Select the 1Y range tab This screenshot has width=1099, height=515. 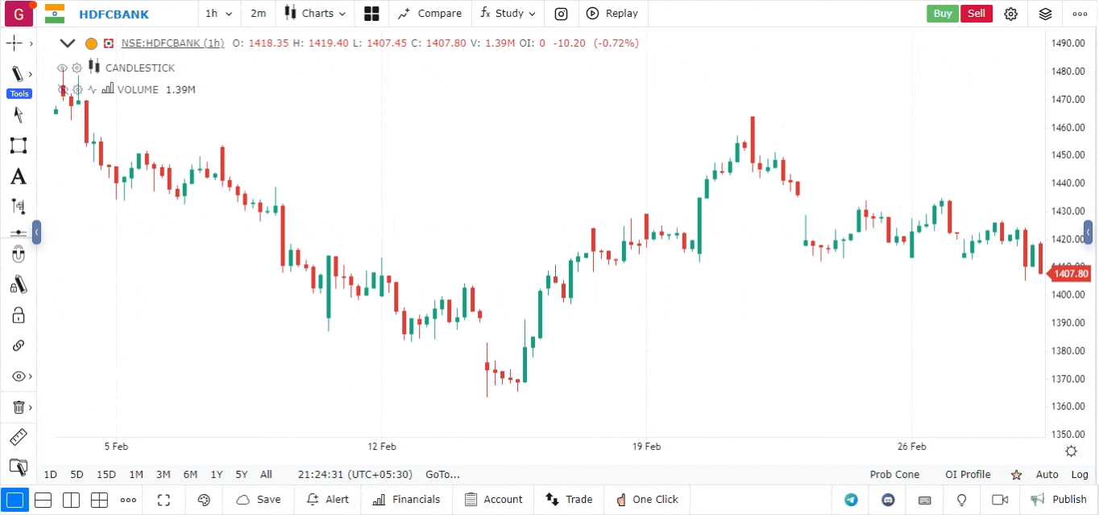pyautogui.click(x=217, y=475)
